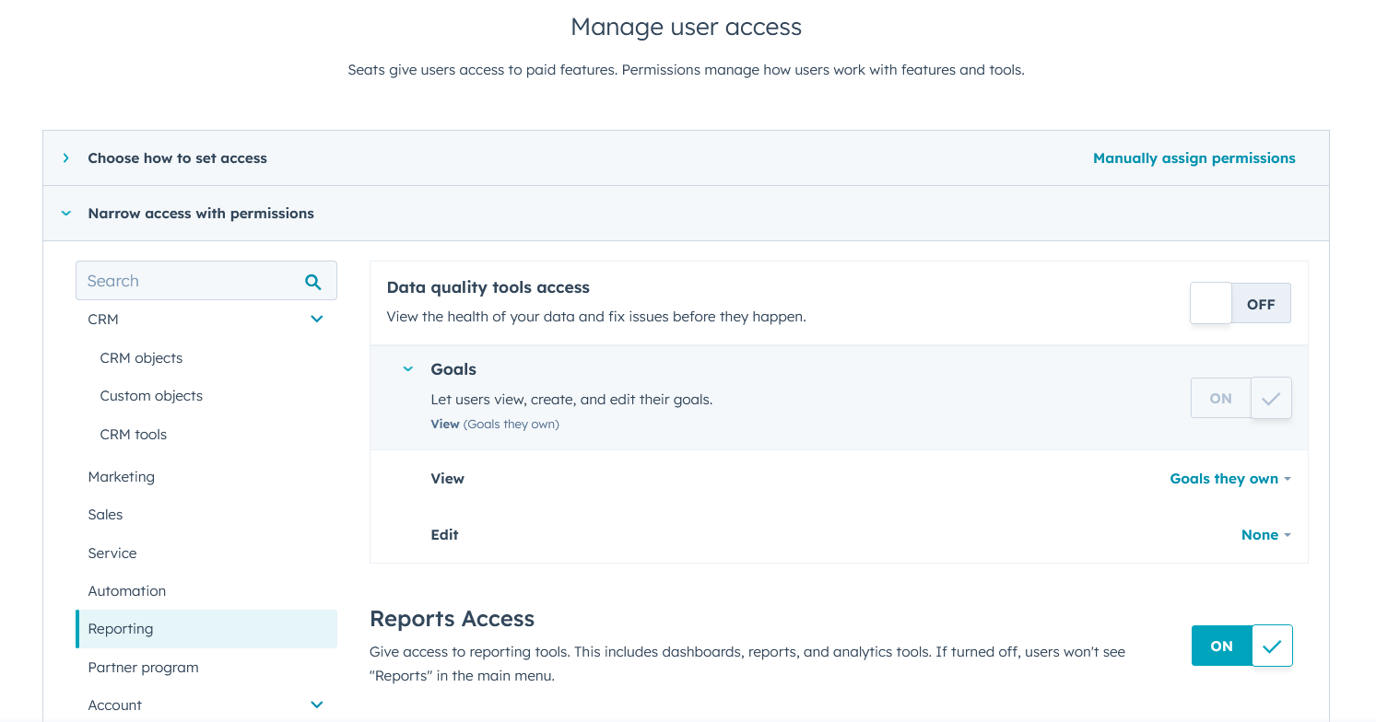Select Marketing in the permissions sidebar
The height and width of the screenshot is (722, 1376).
click(x=121, y=476)
